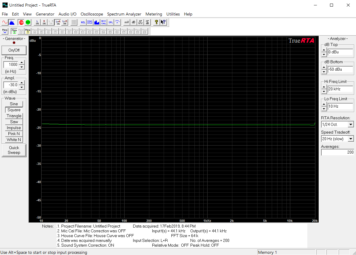
Task: Select the L-R IN input icon
Action: pyautogui.click(x=65, y=22)
